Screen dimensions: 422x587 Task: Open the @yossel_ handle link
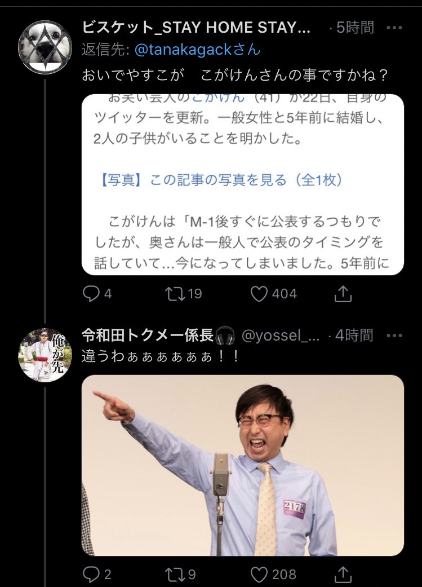(x=281, y=336)
